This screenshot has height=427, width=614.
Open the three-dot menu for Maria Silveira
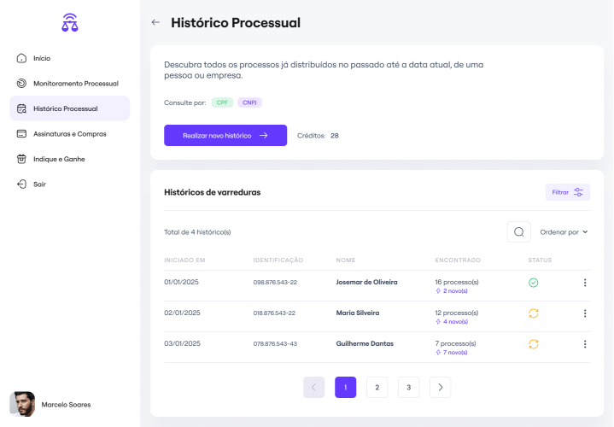[585, 313]
